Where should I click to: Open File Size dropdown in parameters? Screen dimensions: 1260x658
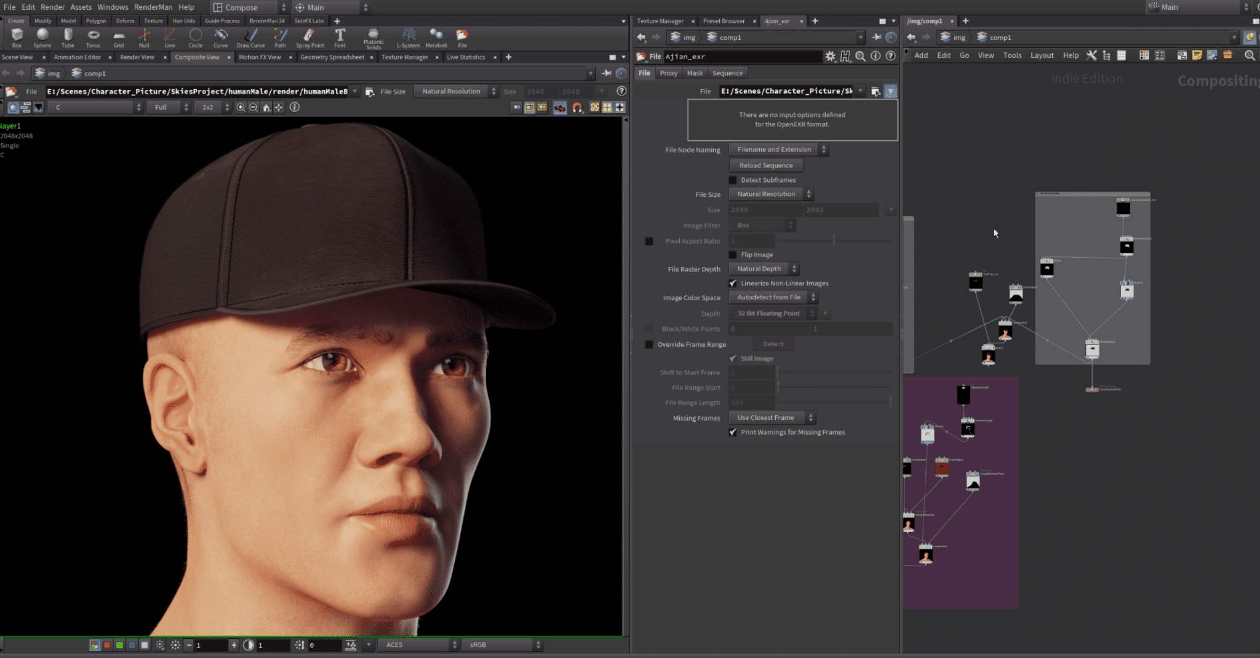coord(771,194)
